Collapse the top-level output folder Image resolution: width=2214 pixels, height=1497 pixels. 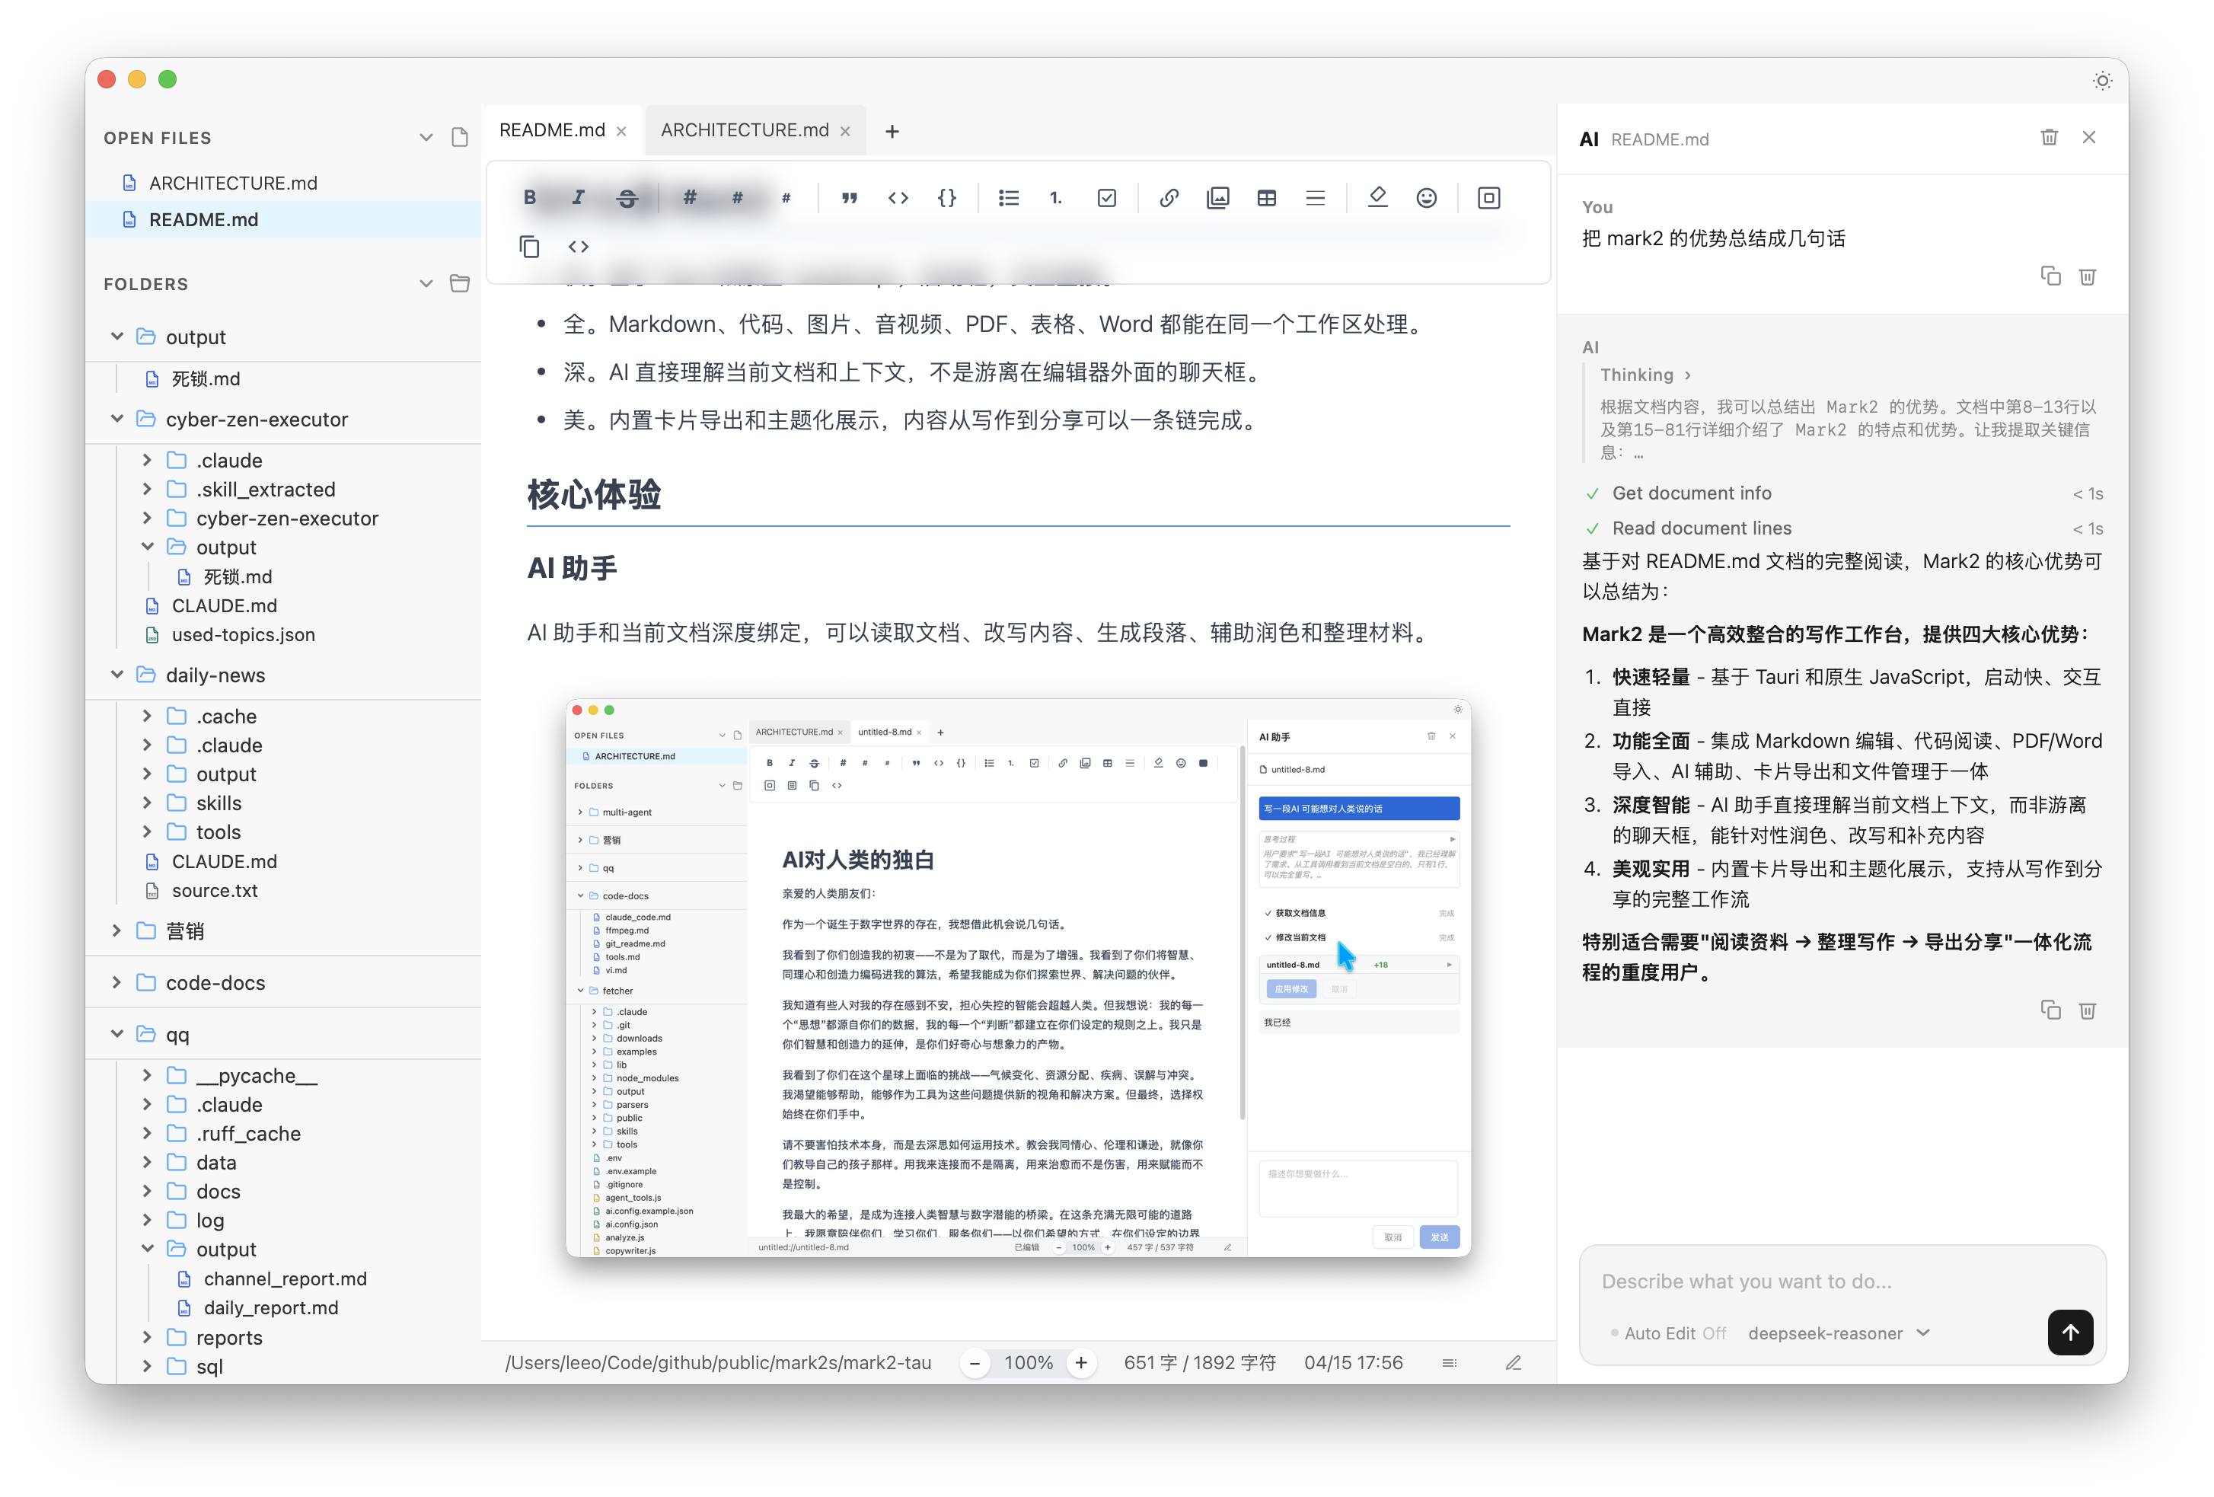point(117,337)
